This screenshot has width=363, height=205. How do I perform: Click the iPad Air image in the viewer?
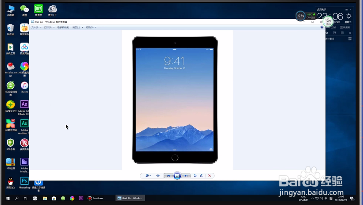tap(175, 100)
